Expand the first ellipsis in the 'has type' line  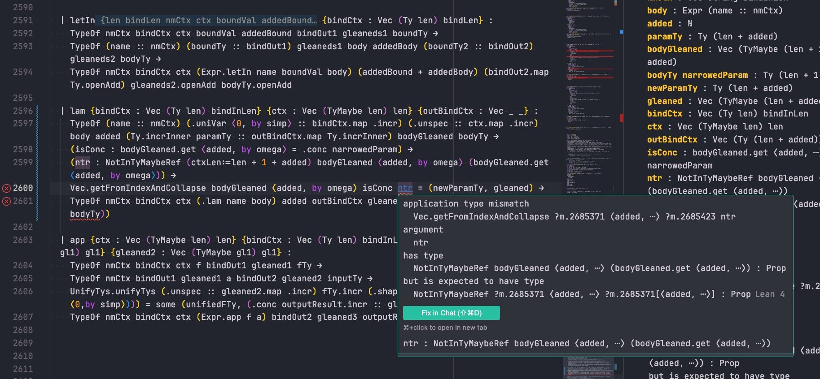(598, 268)
